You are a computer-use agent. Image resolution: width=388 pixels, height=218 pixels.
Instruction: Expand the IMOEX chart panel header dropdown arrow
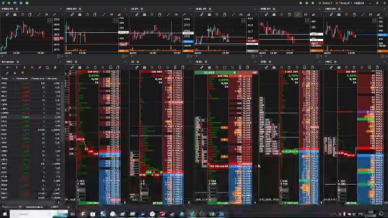[61, 9]
